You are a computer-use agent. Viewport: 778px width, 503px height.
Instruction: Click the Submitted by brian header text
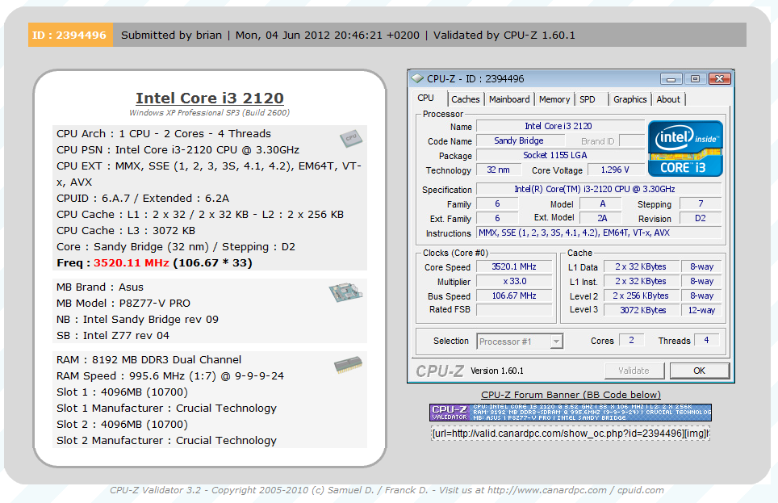(x=172, y=35)
